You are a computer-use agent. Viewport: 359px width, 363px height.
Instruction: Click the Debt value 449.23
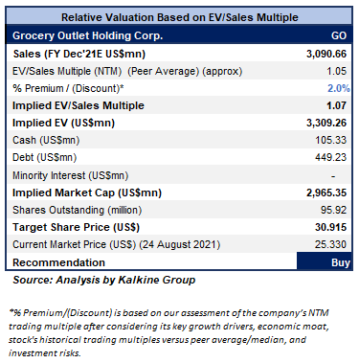click(x=330, y=157)
